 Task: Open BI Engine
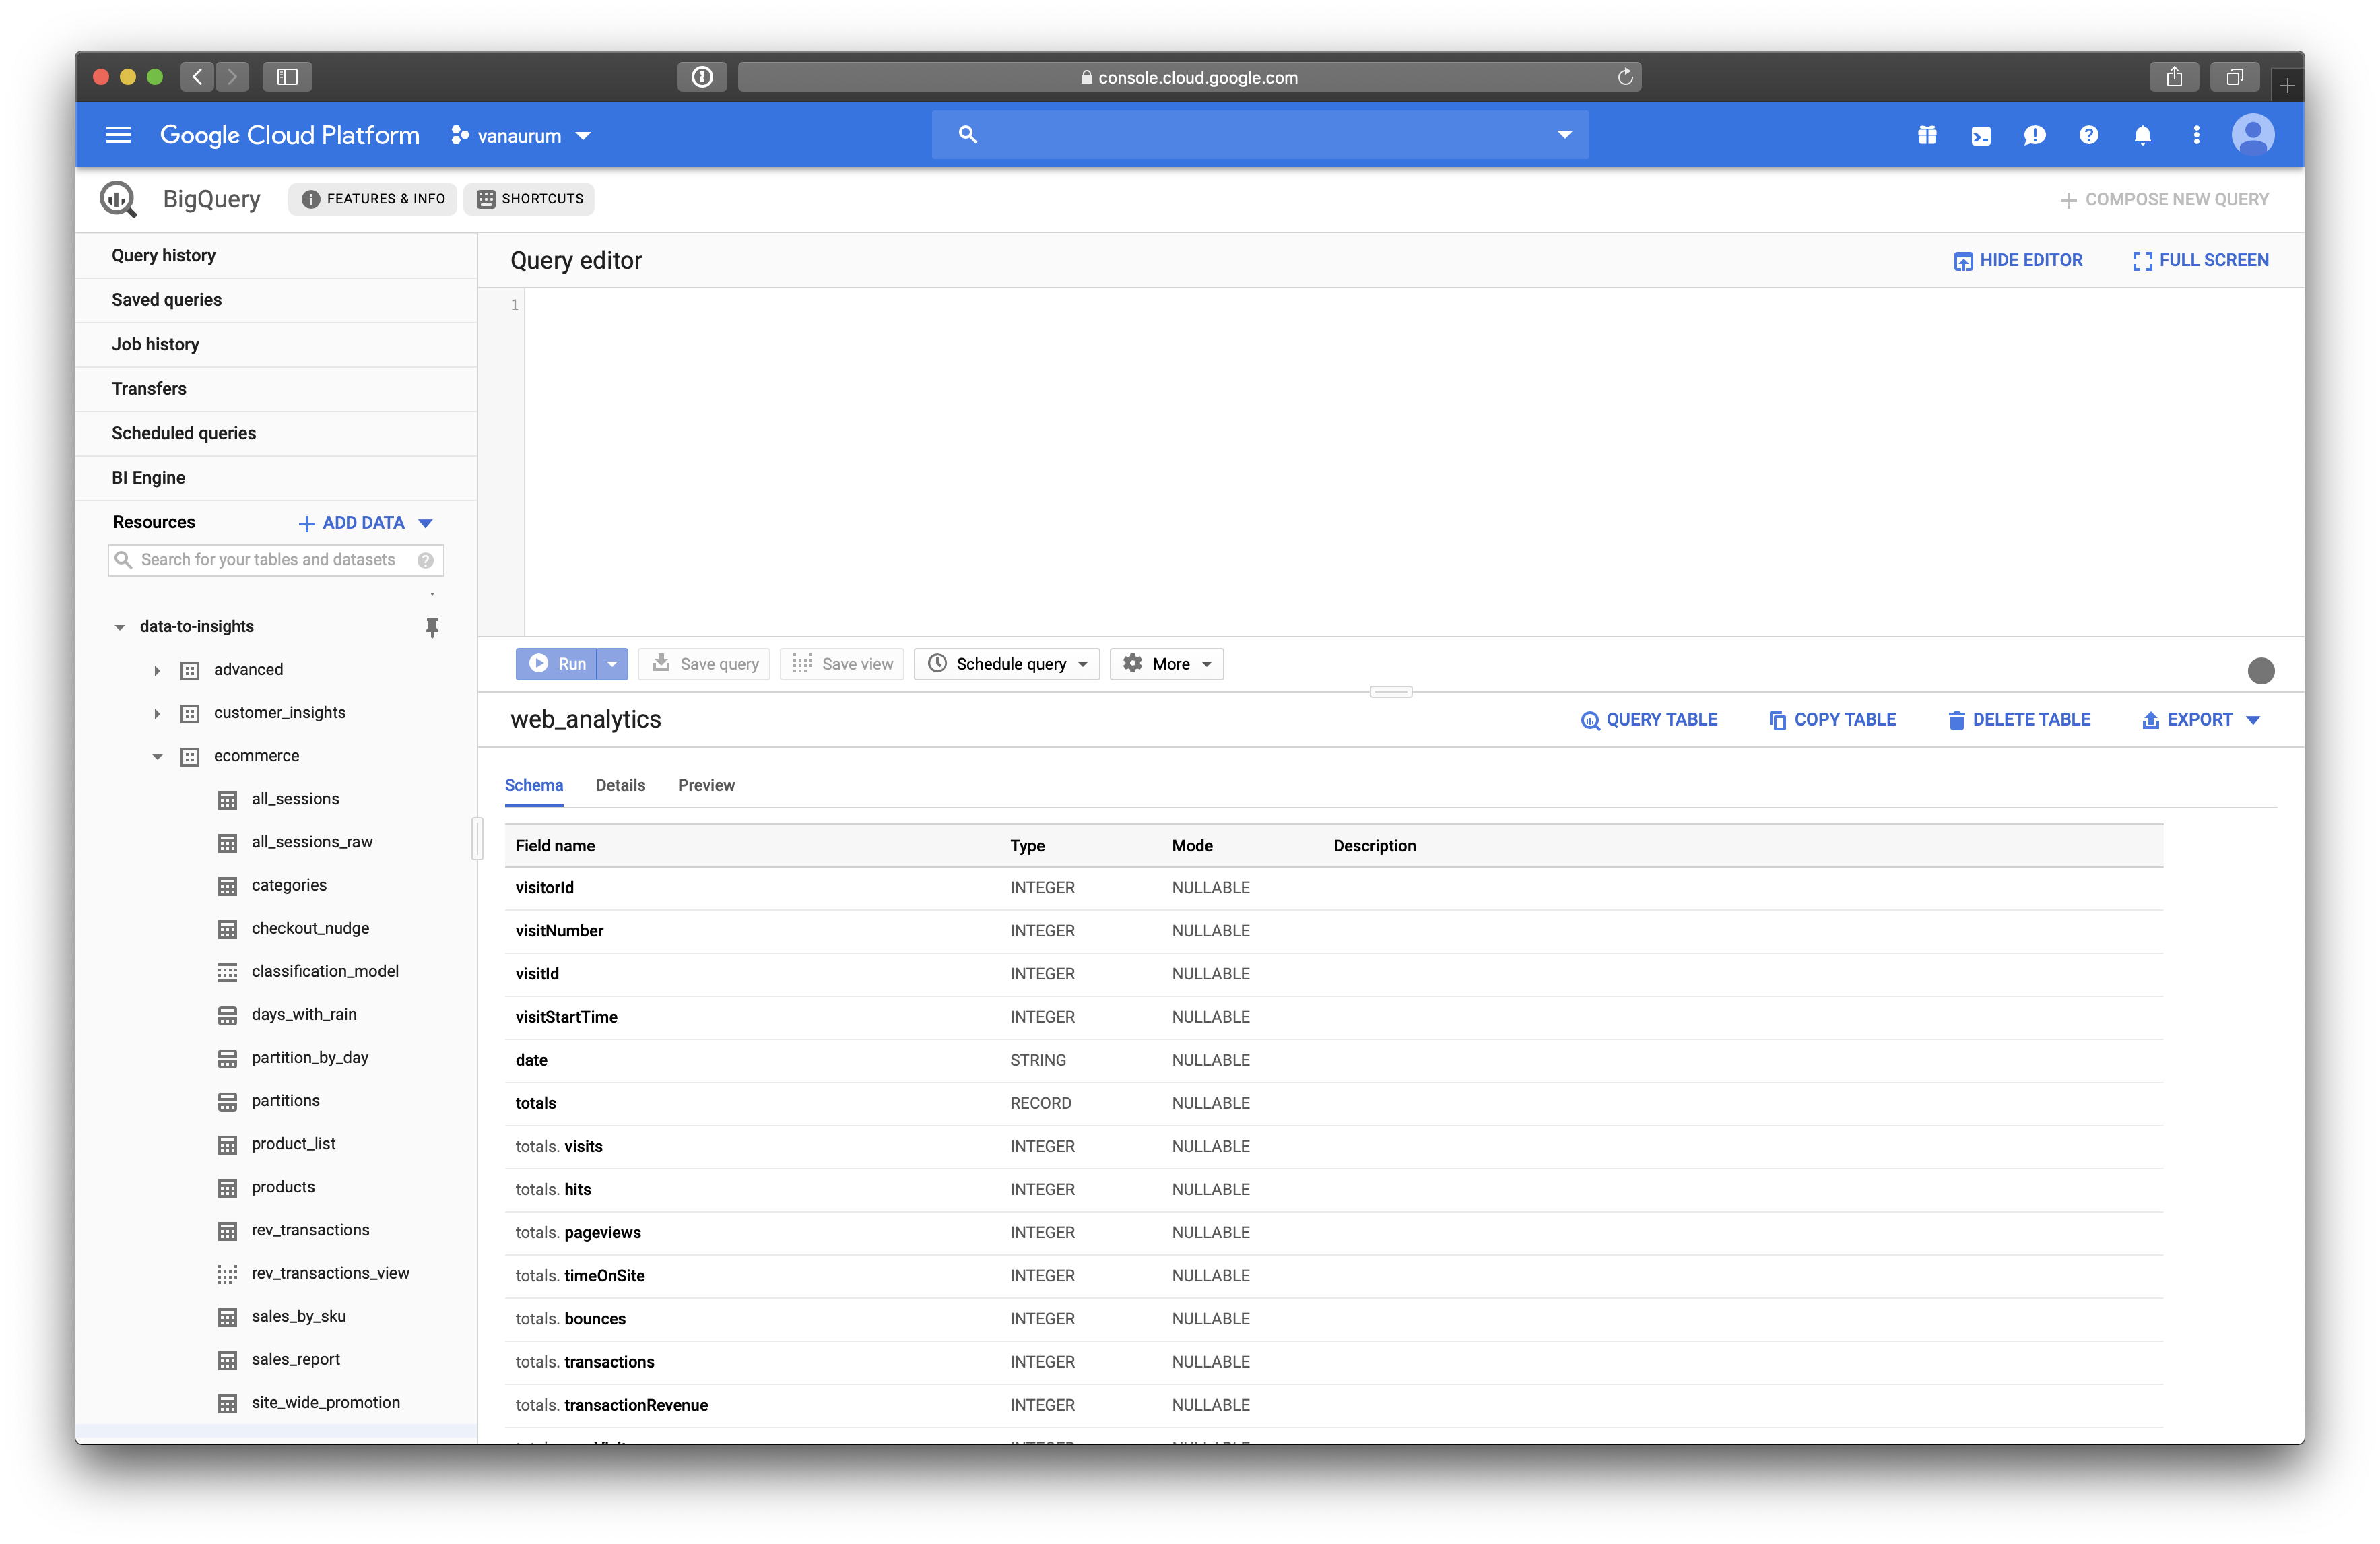[x=276, y=478]
